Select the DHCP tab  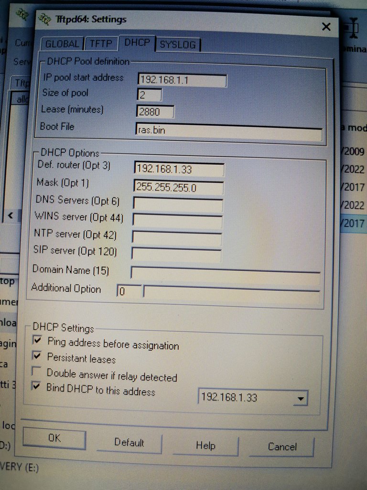137,43
